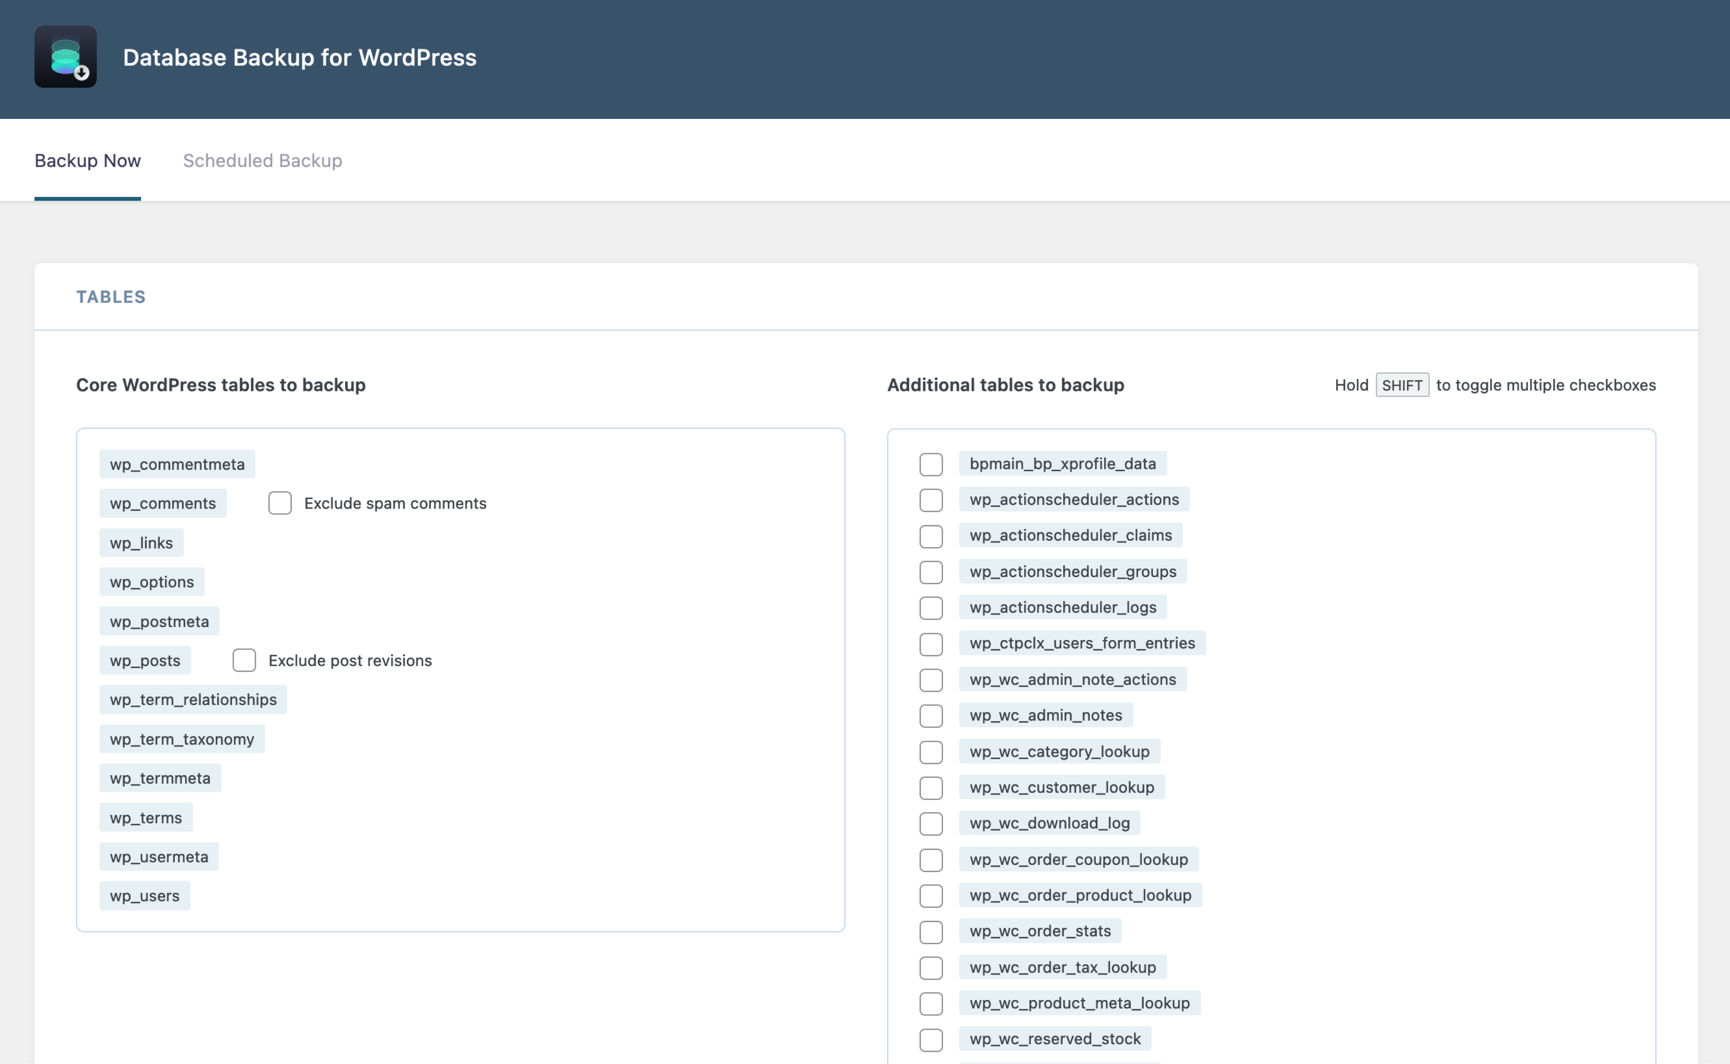Tick the wp_wc_download_log checkbox
1730x1064 pixels.
(x=931, y=824)
